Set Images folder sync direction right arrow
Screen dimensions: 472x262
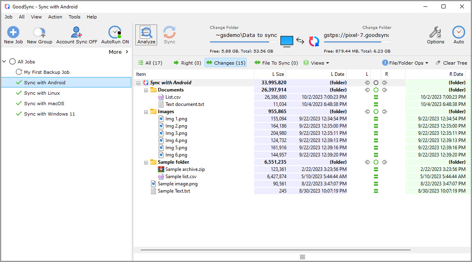click(385, 112)
